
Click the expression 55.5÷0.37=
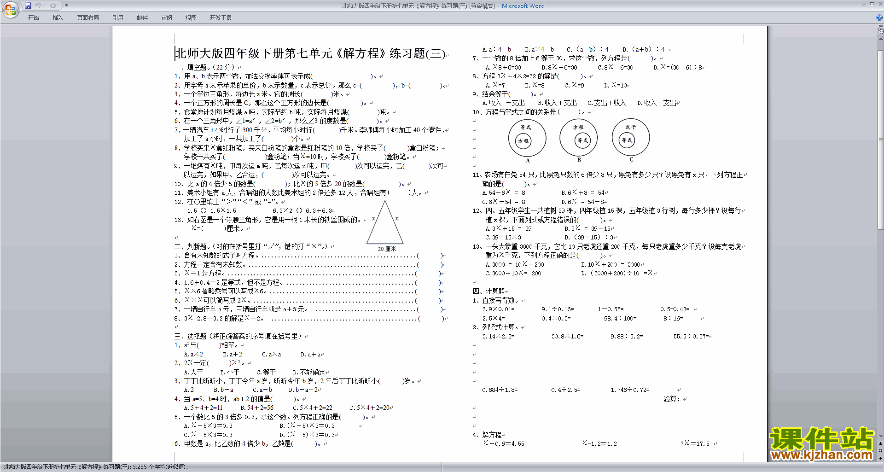[x=692, y=336]
